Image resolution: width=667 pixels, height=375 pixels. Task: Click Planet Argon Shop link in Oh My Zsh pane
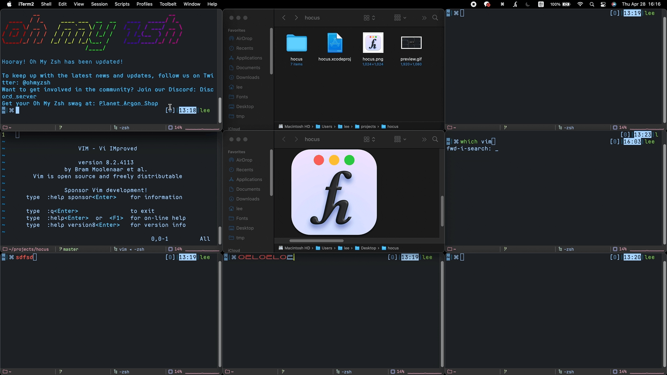coord(129,103)
